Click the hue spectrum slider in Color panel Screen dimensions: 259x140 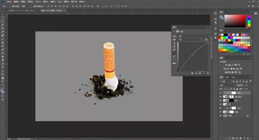click(249, 21)
